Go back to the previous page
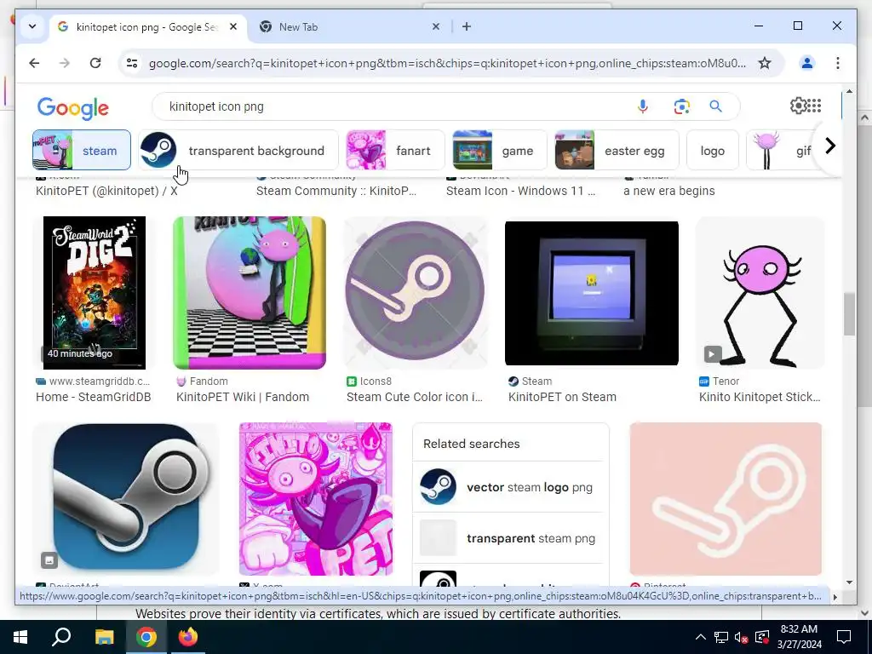The image size is (872, 654). 34,63
